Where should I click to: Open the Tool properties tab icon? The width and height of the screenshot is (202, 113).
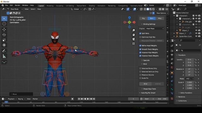pyautogui.click(x=172, y=46)
